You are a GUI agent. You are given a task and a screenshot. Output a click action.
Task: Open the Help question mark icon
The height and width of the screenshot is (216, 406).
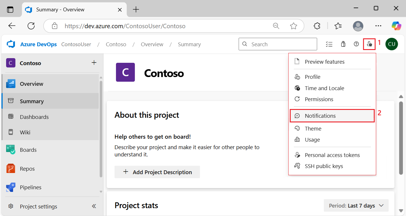356,44
